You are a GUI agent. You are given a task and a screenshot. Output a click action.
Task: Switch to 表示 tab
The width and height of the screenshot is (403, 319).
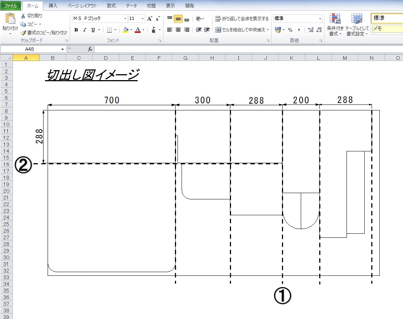click(170, 6)
